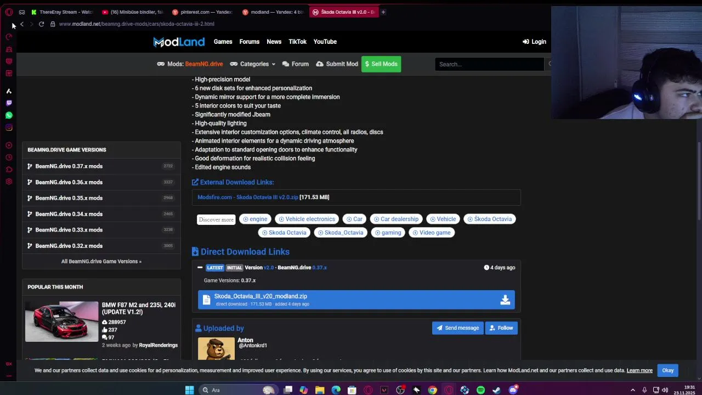Open the Forums menu item
The width and height of the screenshot is (702, 395).
pyautogui.click(x=249, y=42)
